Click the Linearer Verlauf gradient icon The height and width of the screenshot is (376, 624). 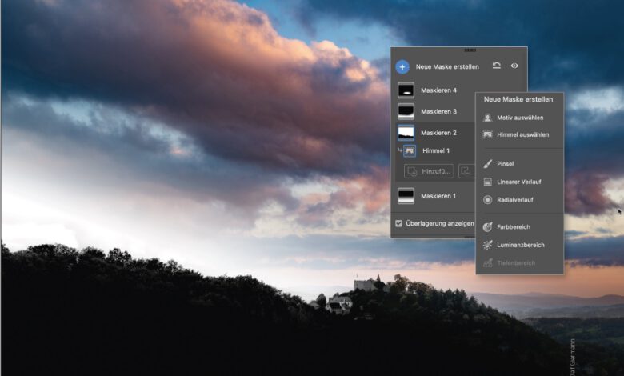487,182
